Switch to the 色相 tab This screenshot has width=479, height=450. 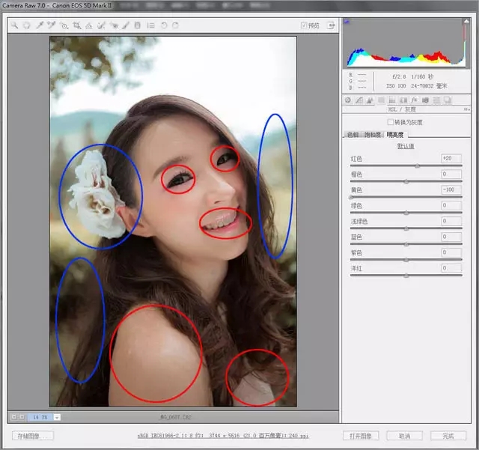(x=353, y=135)
